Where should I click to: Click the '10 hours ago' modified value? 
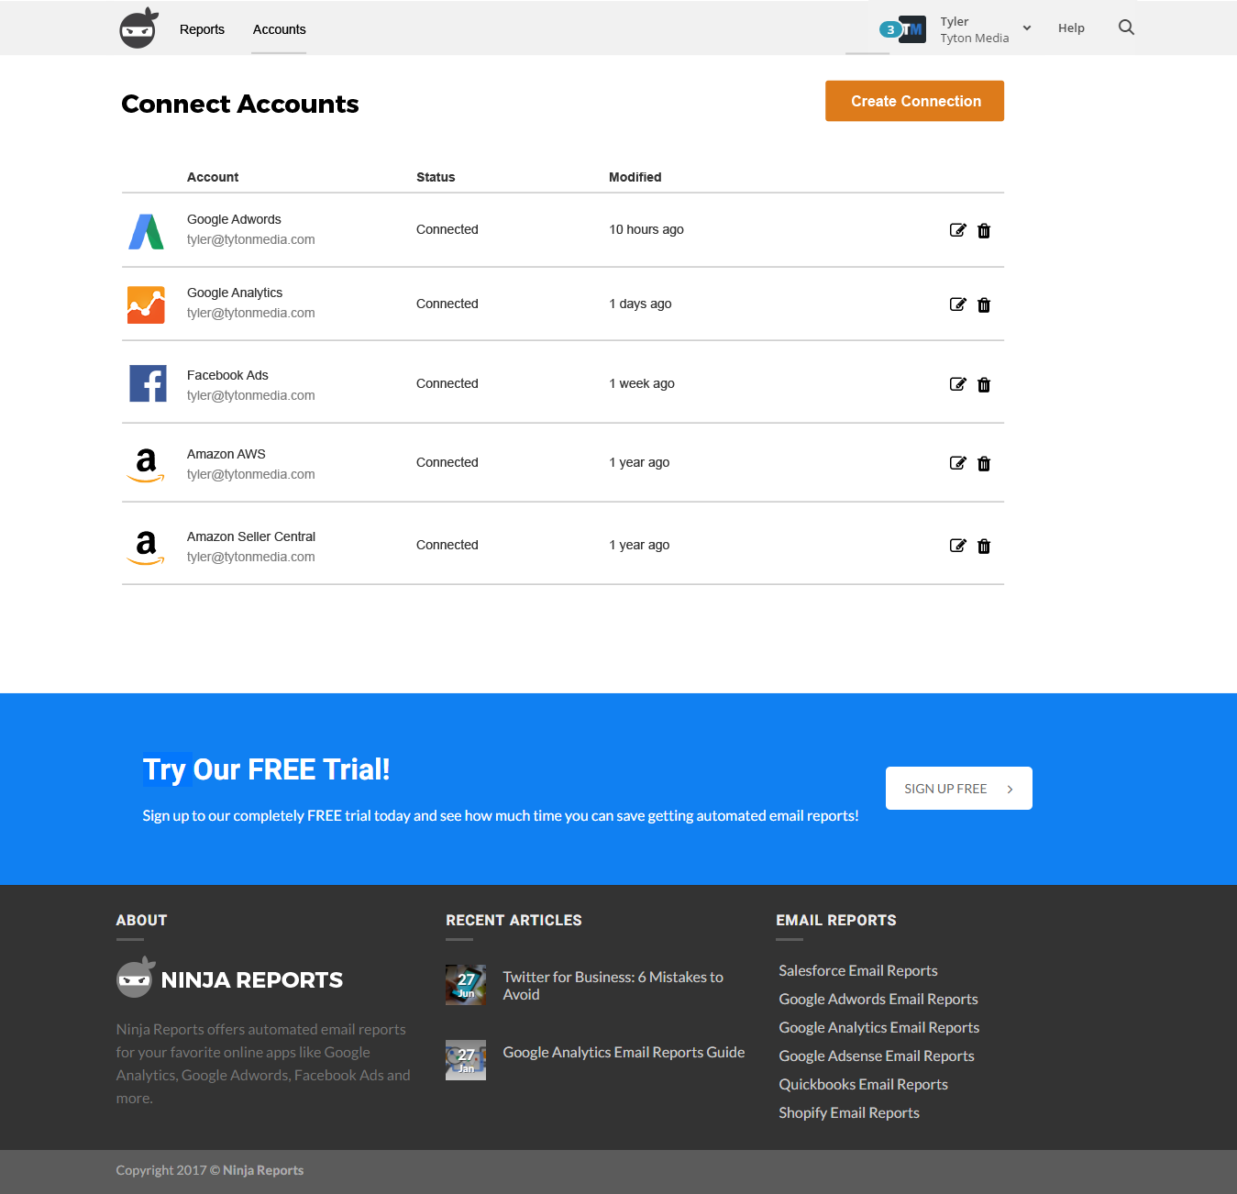pos(646,229)
